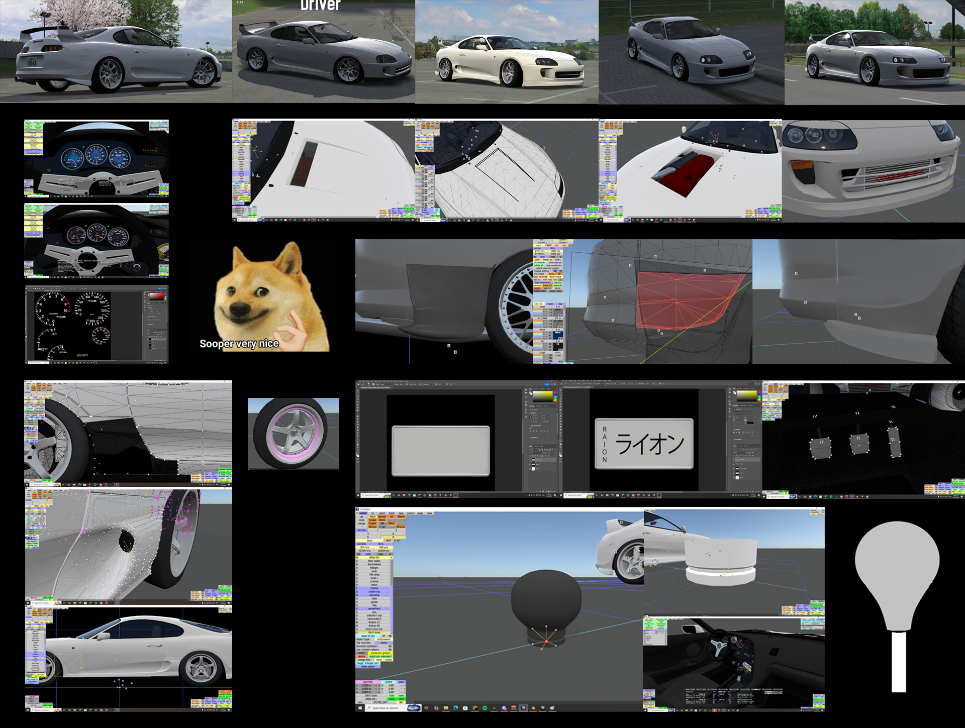Image resolution: width=965 pixels, height=728 pixels.
Task: Click the Blender icon in the large LFS Editor taskbar
Action: (533, 708)
